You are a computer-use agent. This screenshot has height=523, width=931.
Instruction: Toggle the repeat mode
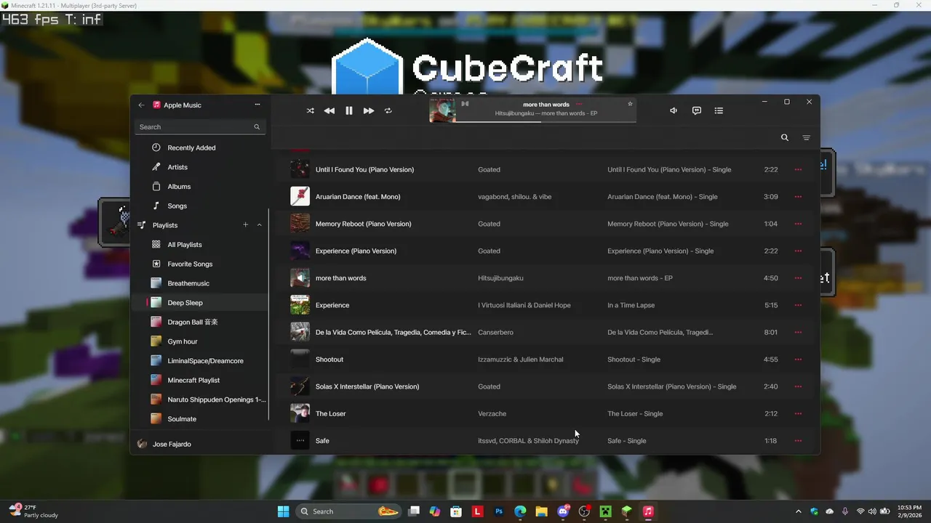click(388, 110)
